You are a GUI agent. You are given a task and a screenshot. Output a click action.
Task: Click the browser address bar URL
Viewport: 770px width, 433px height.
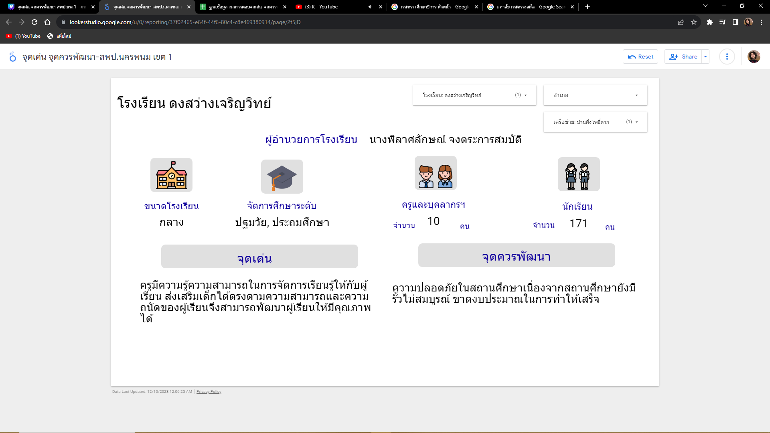(184, 22)
